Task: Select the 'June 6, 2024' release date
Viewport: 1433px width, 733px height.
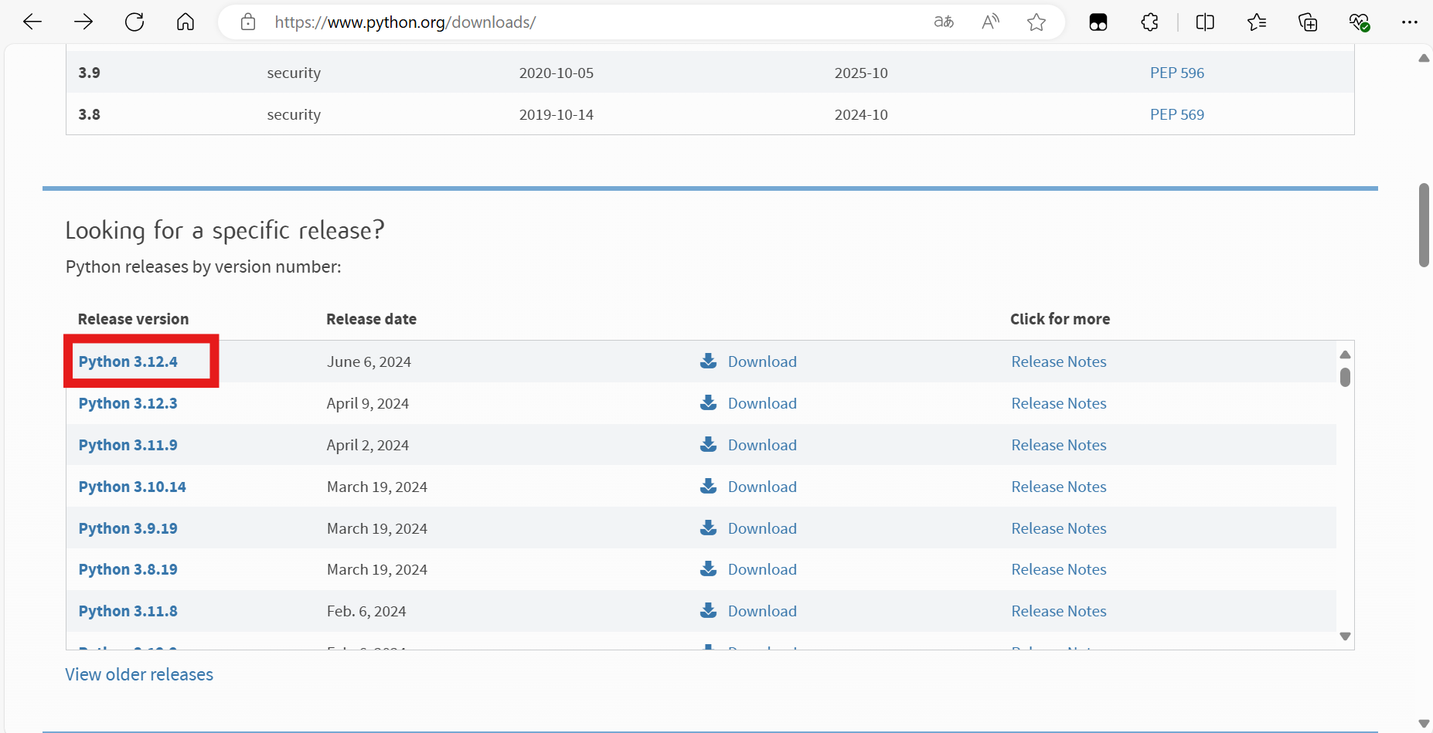Action: point(369,361)
